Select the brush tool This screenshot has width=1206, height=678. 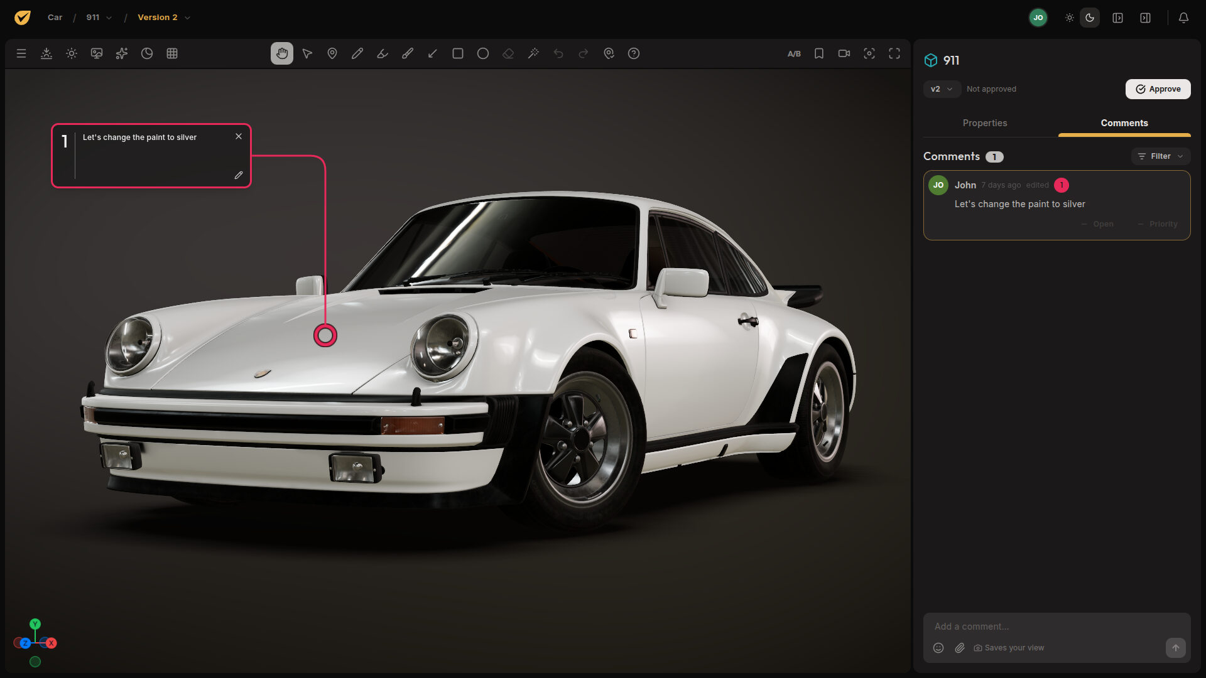(x=408, y=53)
